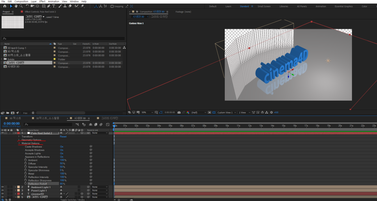
Task: Select the Puppet Pin tool
Action: coord(82,6)
